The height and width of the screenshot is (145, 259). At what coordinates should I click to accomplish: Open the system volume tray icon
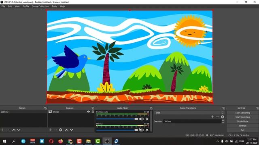pyautogui.click(x=227, y=141)
